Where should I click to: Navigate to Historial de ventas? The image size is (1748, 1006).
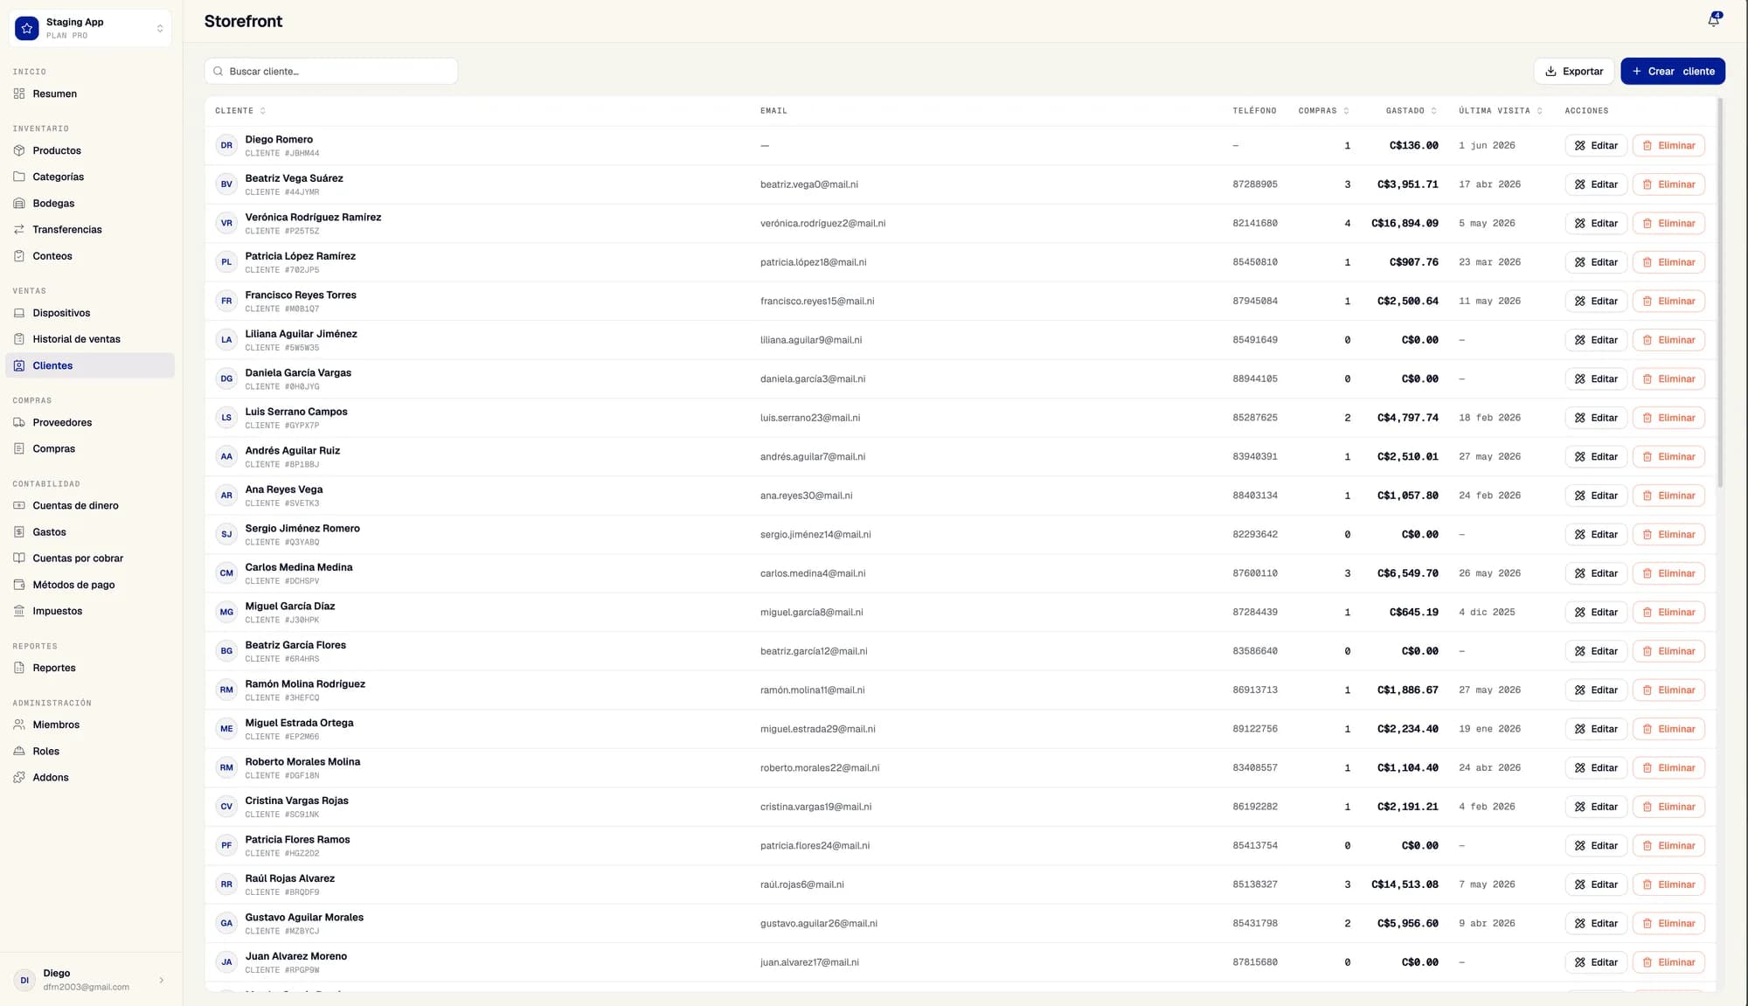(x=90, y=339)
